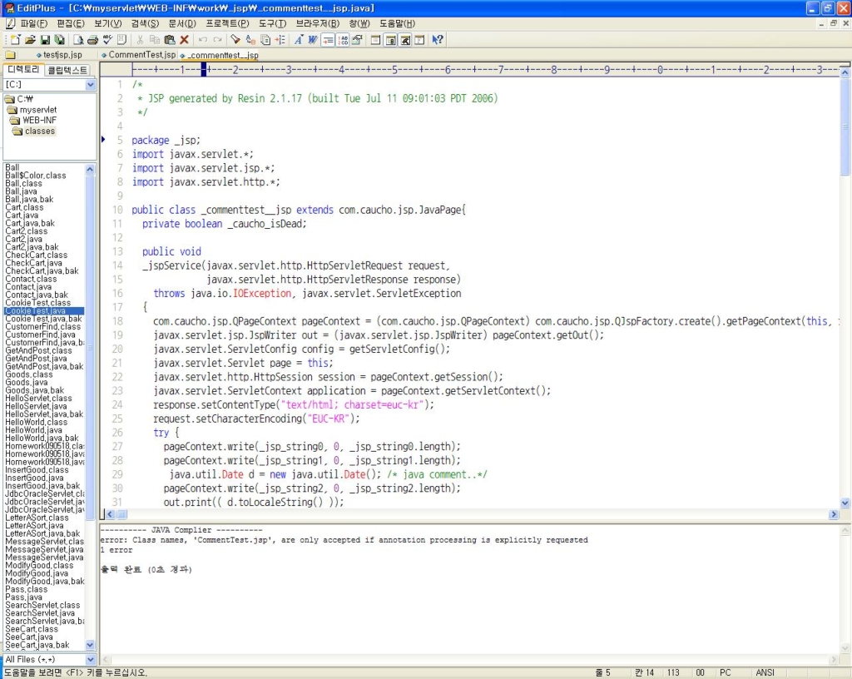The width and height of the screenshot is (852, 679).
Task: Click the Save All toolbar icon
Action: pos(60,40)
